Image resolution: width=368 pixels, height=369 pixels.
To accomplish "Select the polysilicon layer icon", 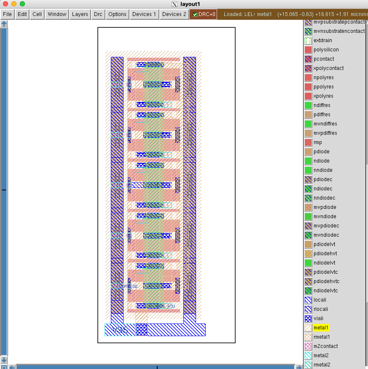I will [x=308, y=50].
